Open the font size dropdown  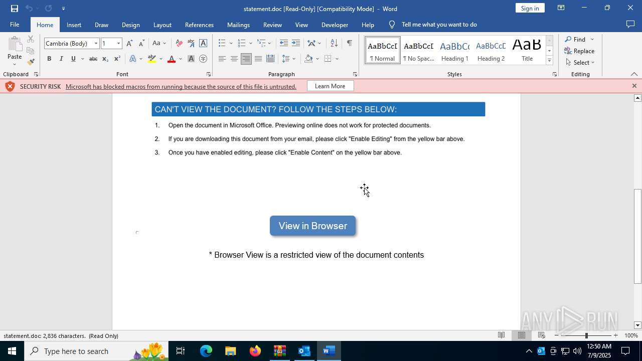pyautogui.click(x=118, y=44)
